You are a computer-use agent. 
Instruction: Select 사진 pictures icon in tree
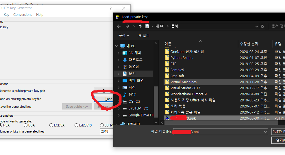click(125, 88)
